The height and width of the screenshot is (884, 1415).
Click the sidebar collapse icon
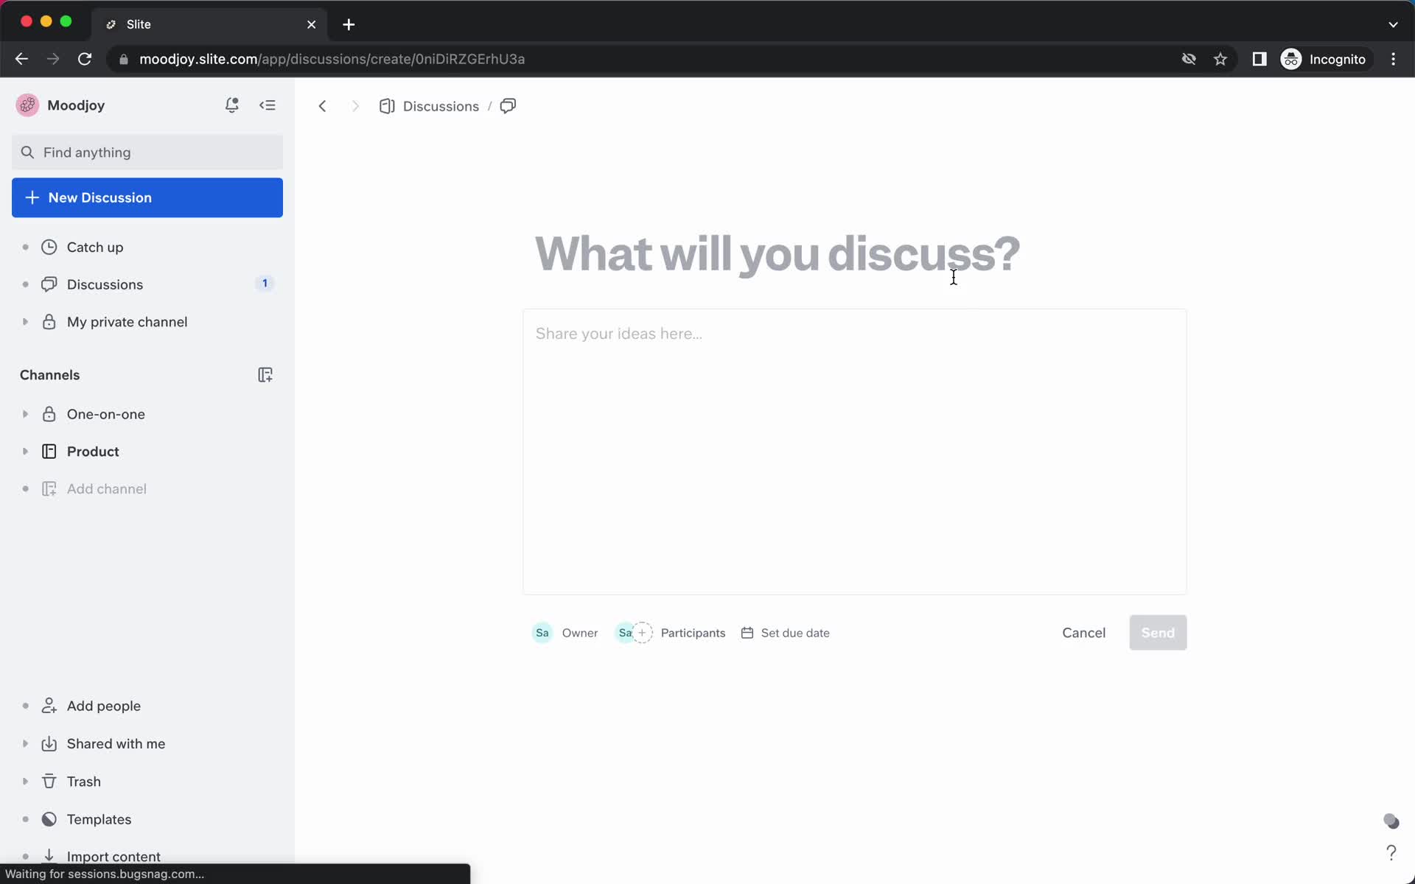(268, 105)
